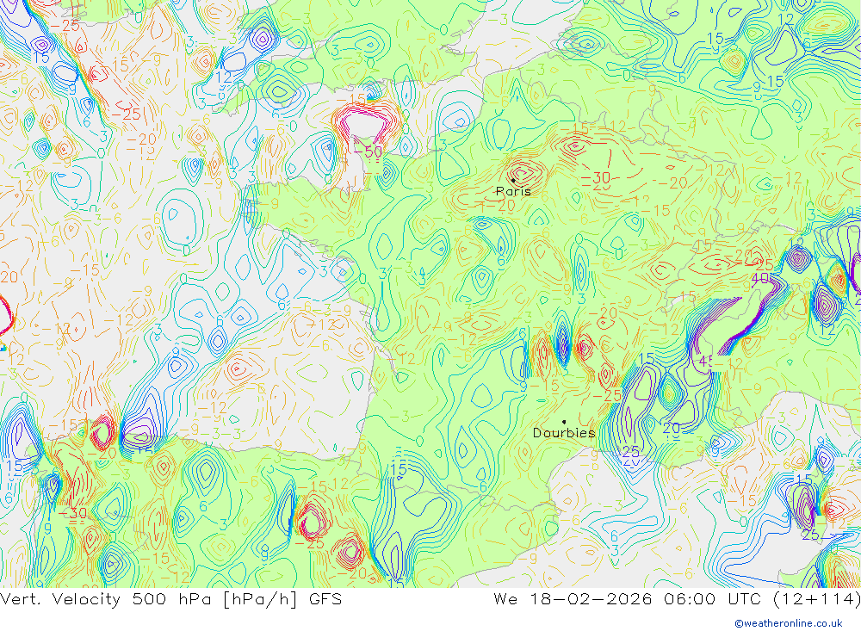861x631 pixels.
Task: Click the Paris location dot marker
Action: 513,180
